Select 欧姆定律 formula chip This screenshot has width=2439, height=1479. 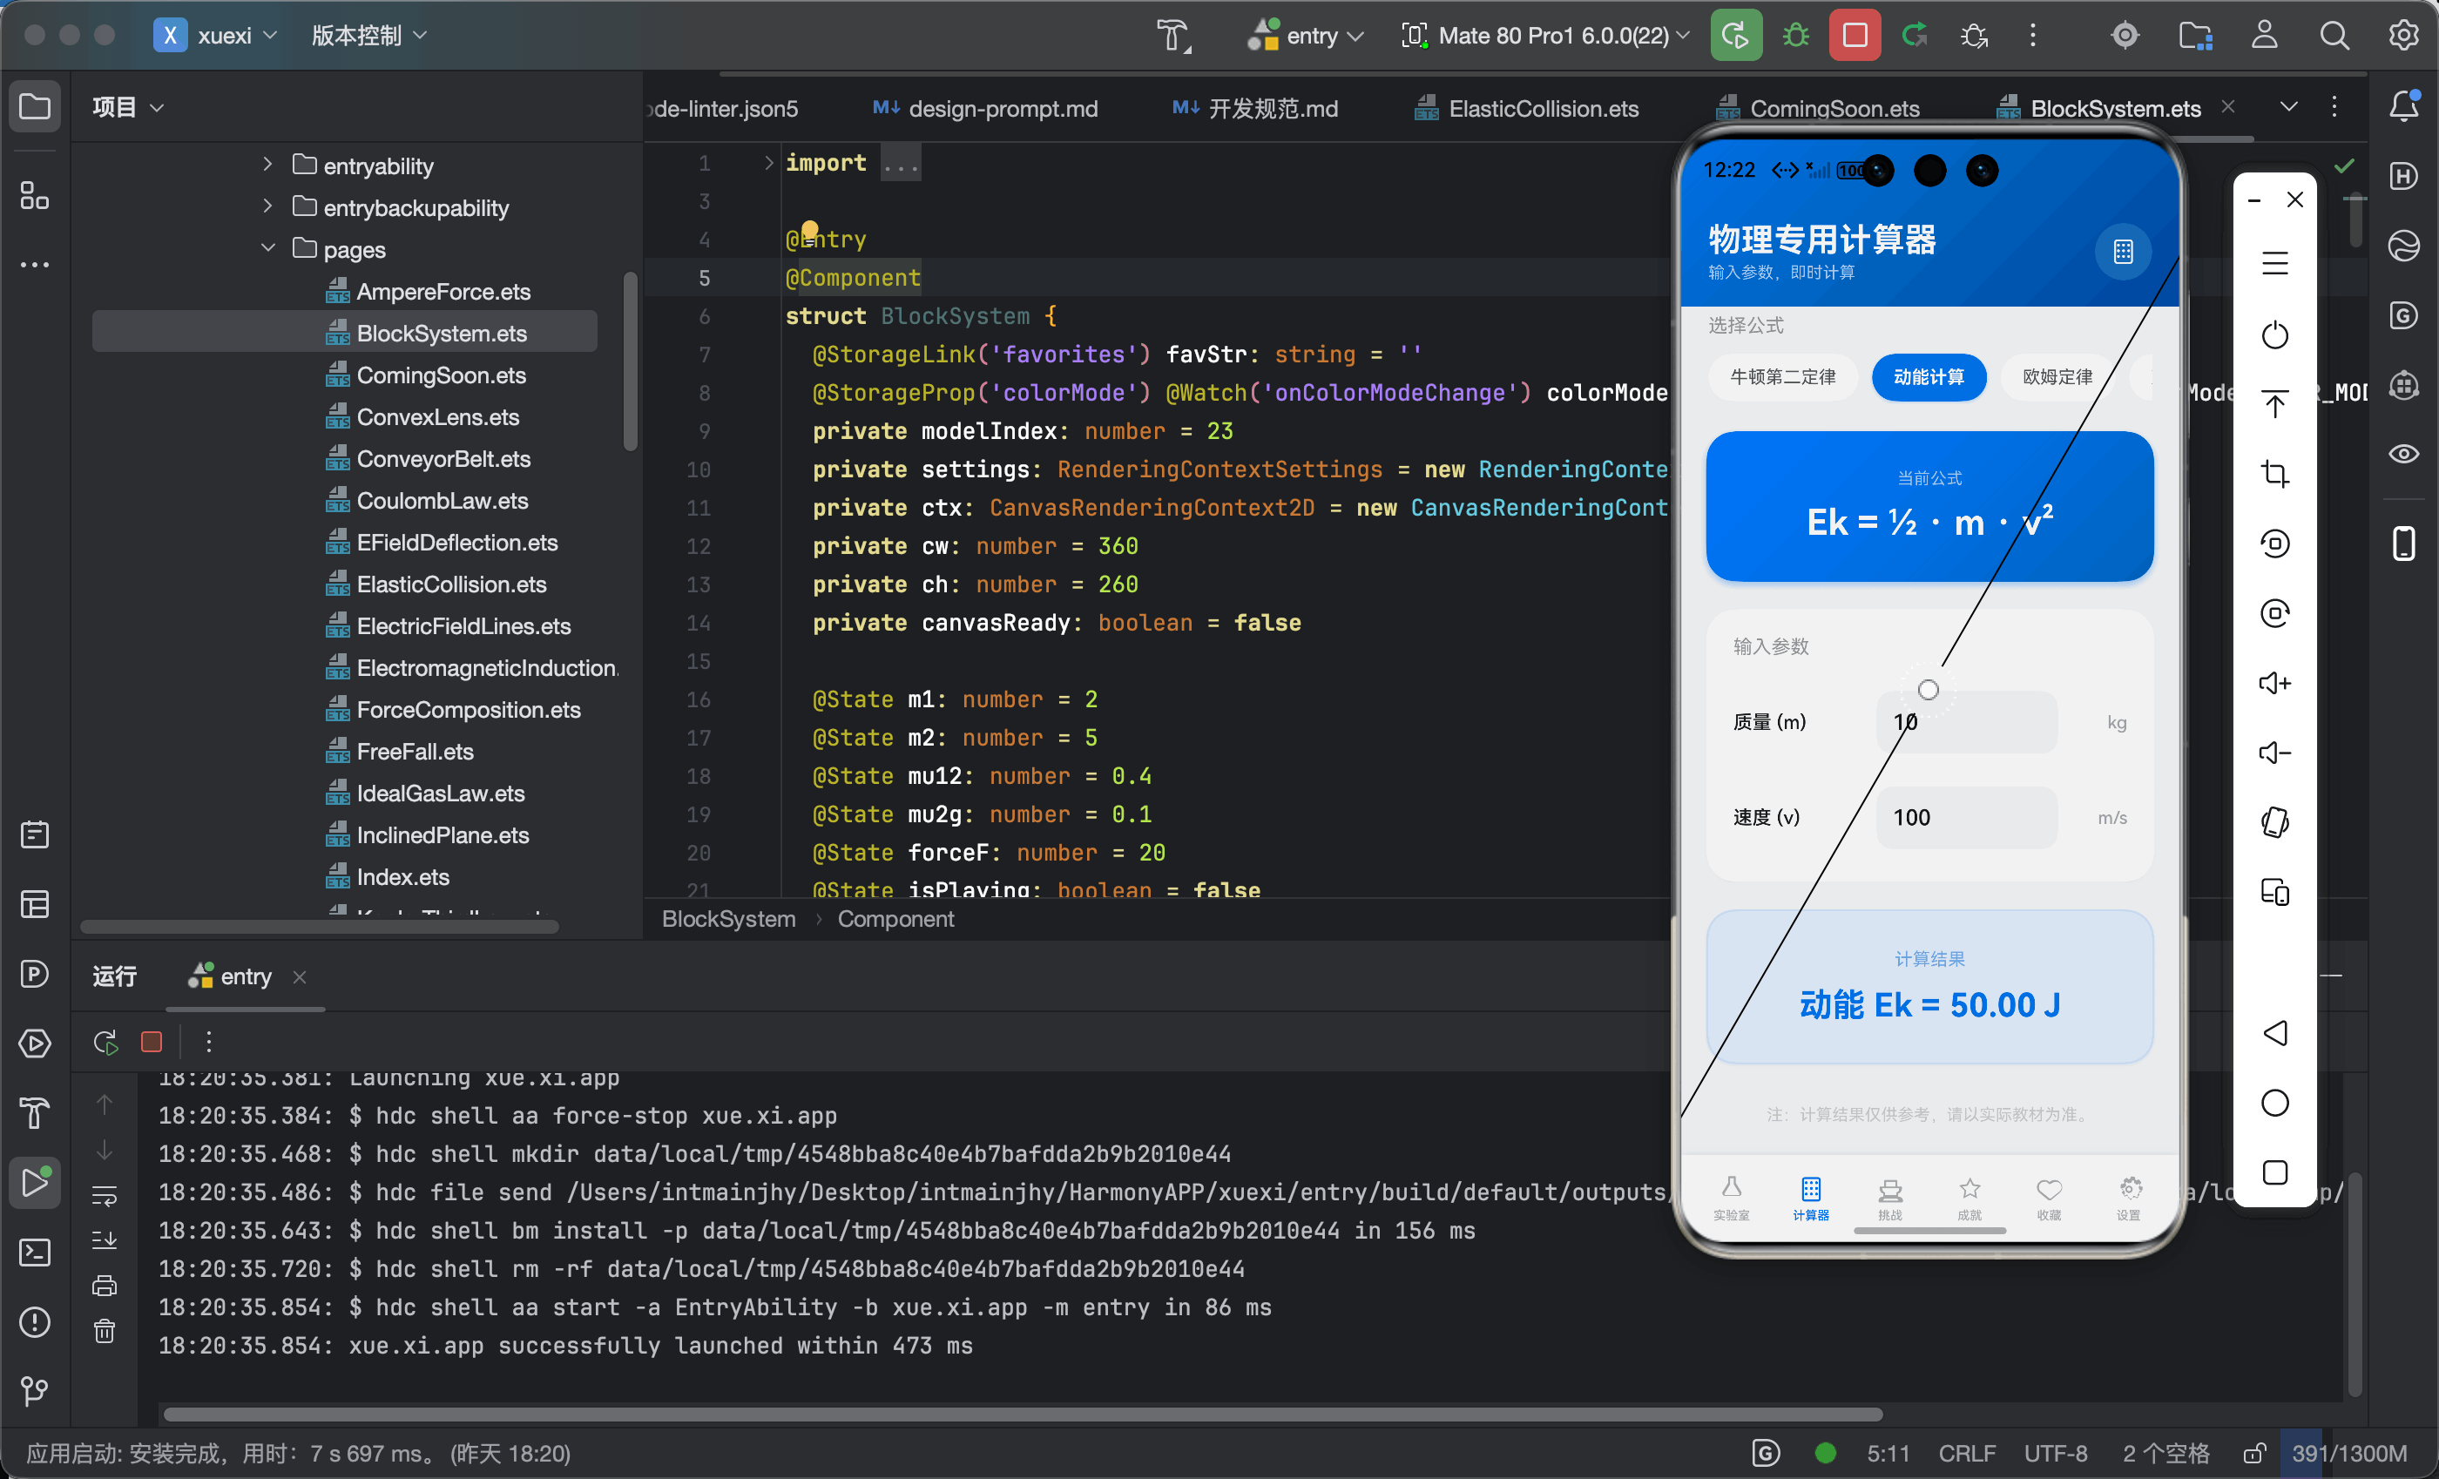click(x=2057, y=377)
